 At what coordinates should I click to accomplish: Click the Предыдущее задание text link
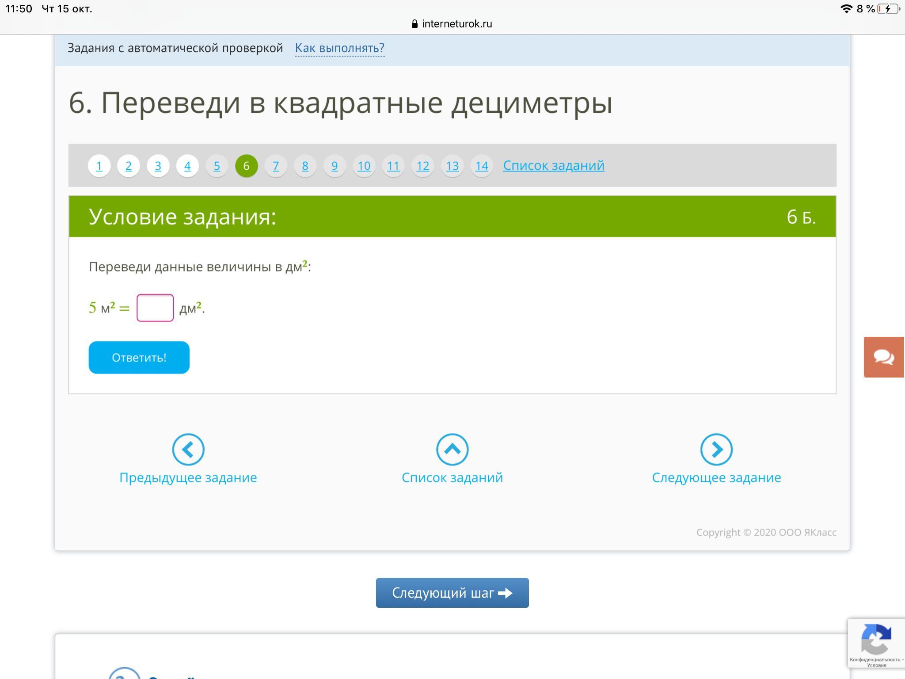point(188,477)
